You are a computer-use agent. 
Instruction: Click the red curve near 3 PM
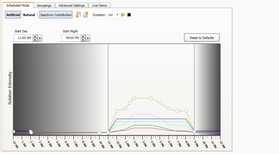[142, 128]
